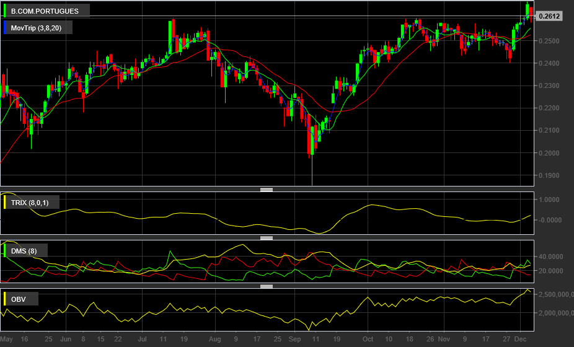Click the Dec label on time axis
Screen dimensions: 574x347
pyautogui.click(x=520, y=339)
